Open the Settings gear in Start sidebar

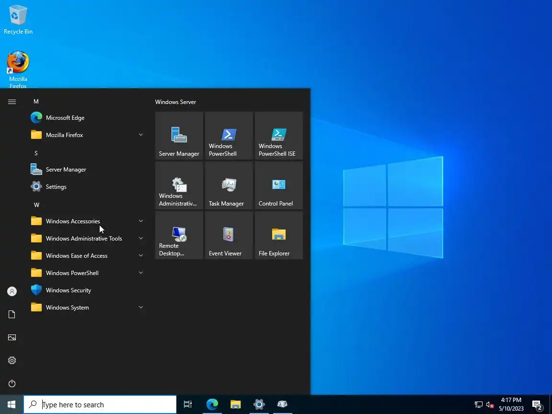click(x=12, y=360)
